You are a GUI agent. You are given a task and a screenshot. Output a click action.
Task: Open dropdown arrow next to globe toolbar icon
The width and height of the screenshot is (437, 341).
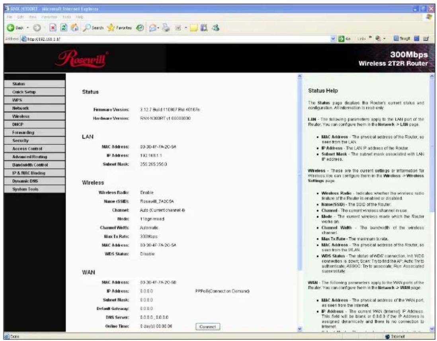pyautogui.click(x=384, y=39)
